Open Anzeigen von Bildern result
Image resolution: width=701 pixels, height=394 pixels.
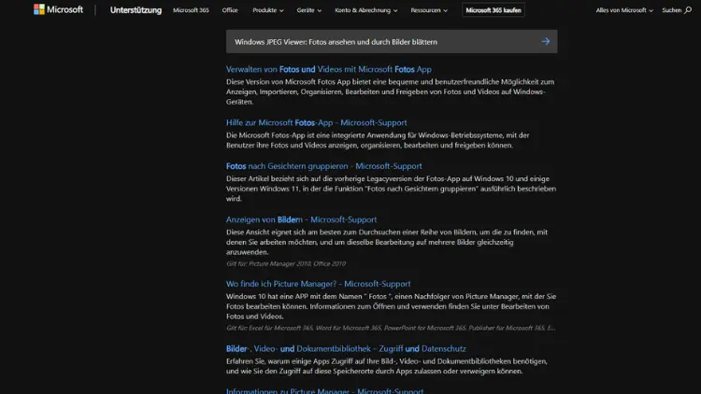click(x=301, y=219)
